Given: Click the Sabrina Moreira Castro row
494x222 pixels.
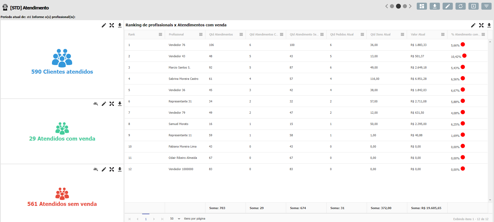Looking at the screenshot, I should click(183, 79).
